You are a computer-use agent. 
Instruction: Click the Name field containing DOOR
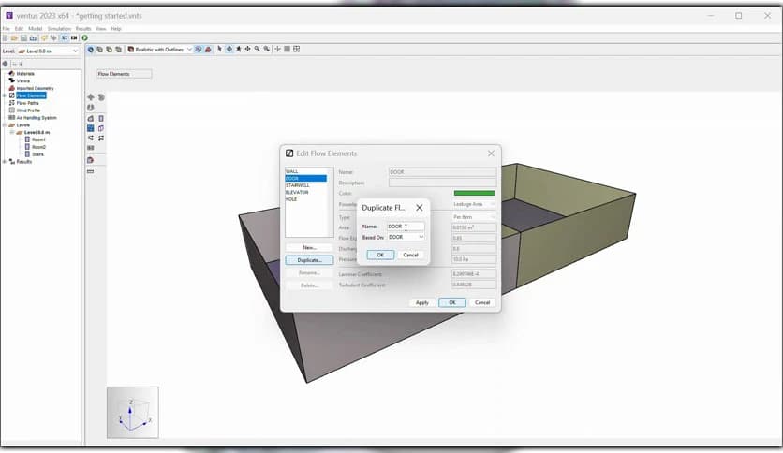(x=406, y=226)
